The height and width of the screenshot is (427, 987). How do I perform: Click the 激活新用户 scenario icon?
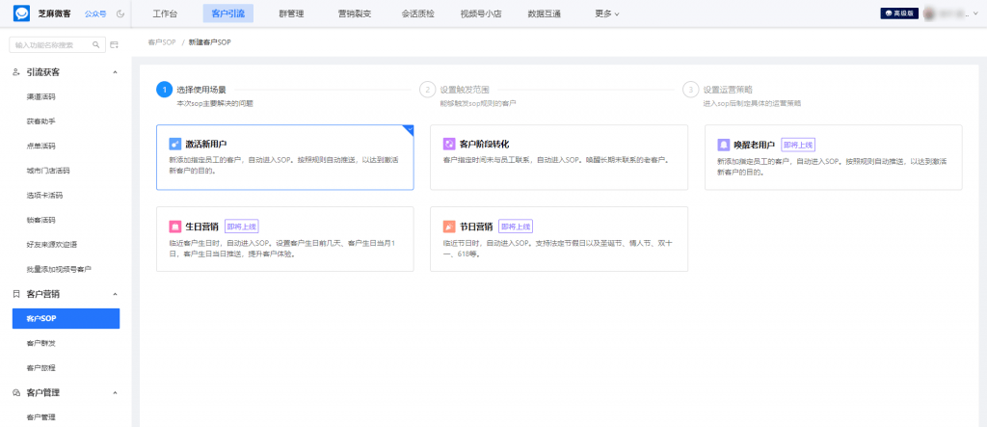174,144
